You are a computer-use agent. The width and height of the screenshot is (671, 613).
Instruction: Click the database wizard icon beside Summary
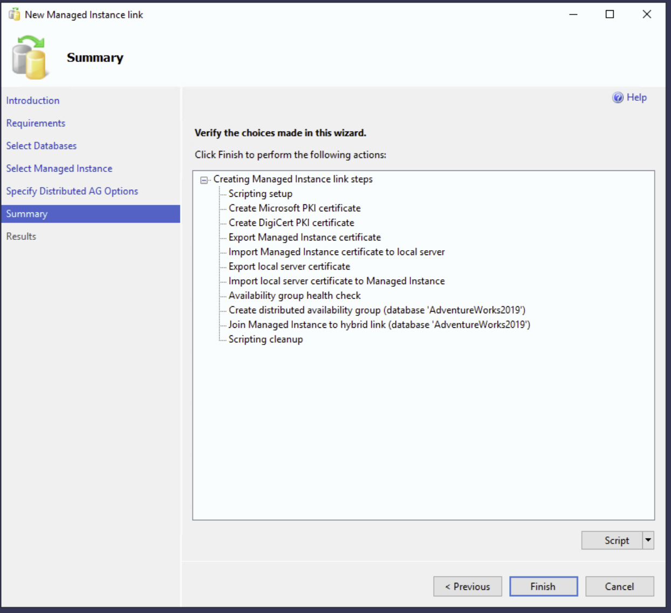(x=30, y=57)
